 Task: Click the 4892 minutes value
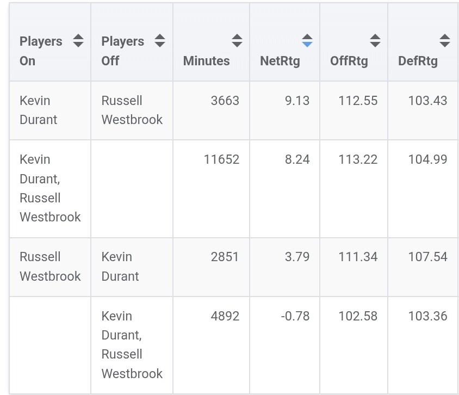[225, 316]
